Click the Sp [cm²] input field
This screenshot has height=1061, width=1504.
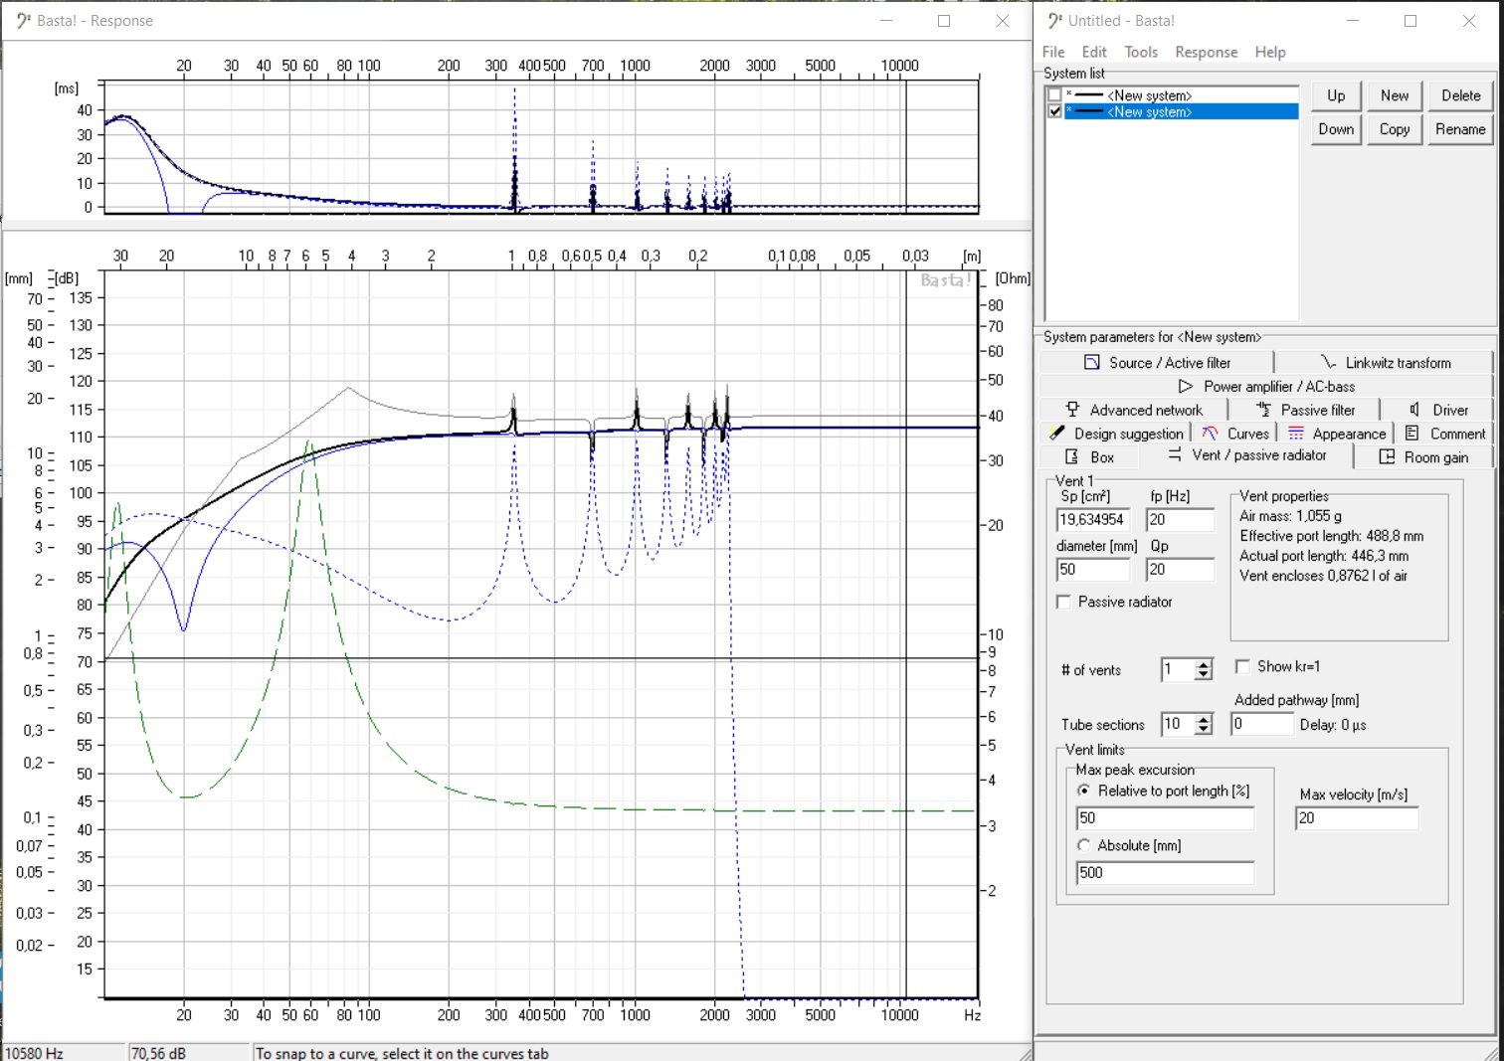[1093, 519]
